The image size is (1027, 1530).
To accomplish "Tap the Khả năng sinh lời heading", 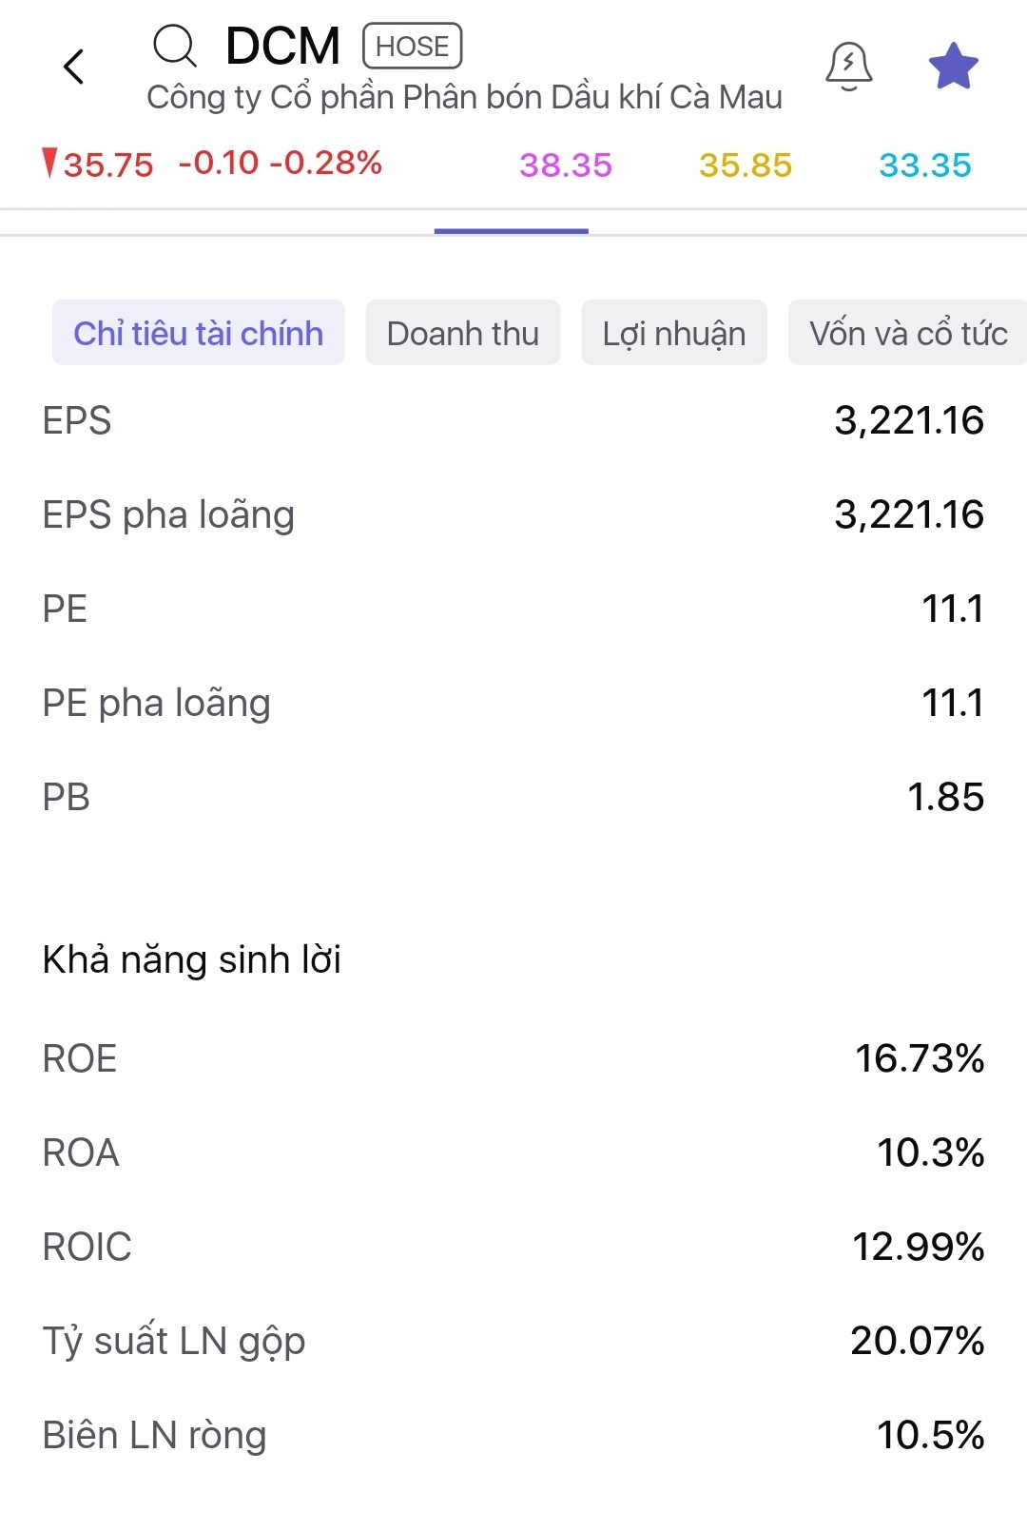I will (x=192, y=959).
